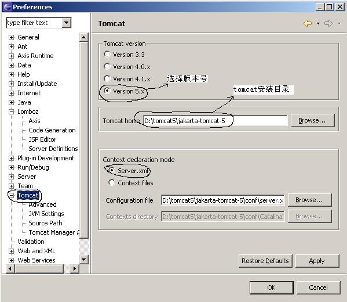This screenshot has width=347, height=302.
Task: Click the Apply button
Action: click(x=317, y=261)
